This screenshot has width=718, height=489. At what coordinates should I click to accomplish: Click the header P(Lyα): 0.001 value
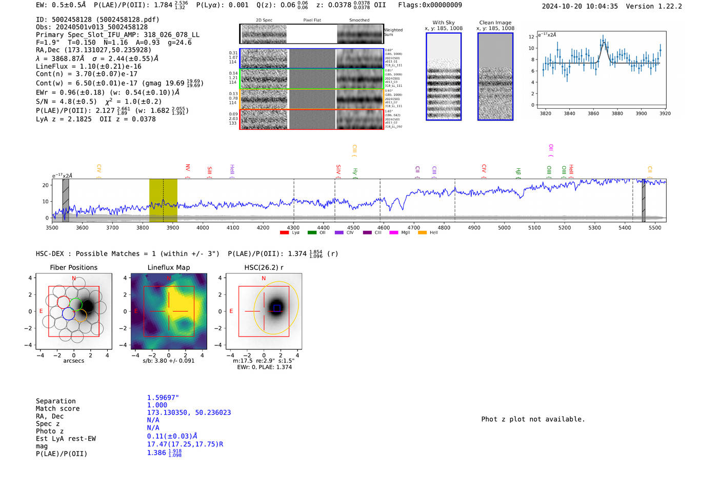(x=222, y=5)
